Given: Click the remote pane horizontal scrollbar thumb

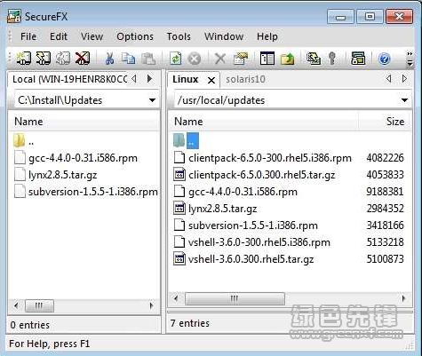Looking at the screenshot, I should [235, 298].
